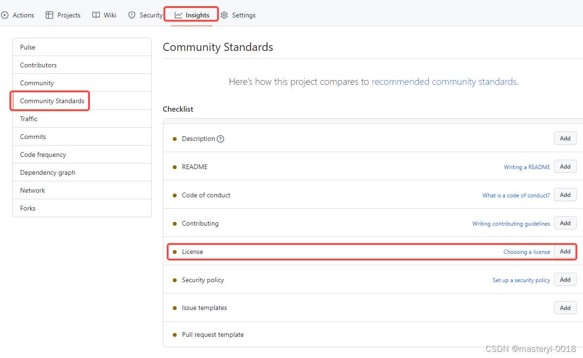Add a Code of conduct

565,195
